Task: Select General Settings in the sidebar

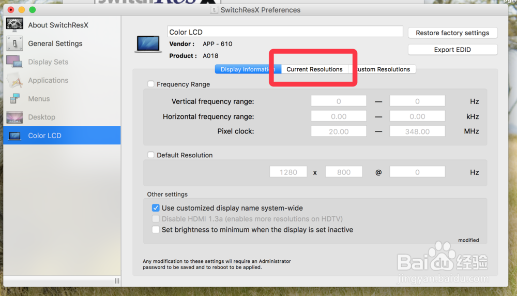Action: pos(62,43)
